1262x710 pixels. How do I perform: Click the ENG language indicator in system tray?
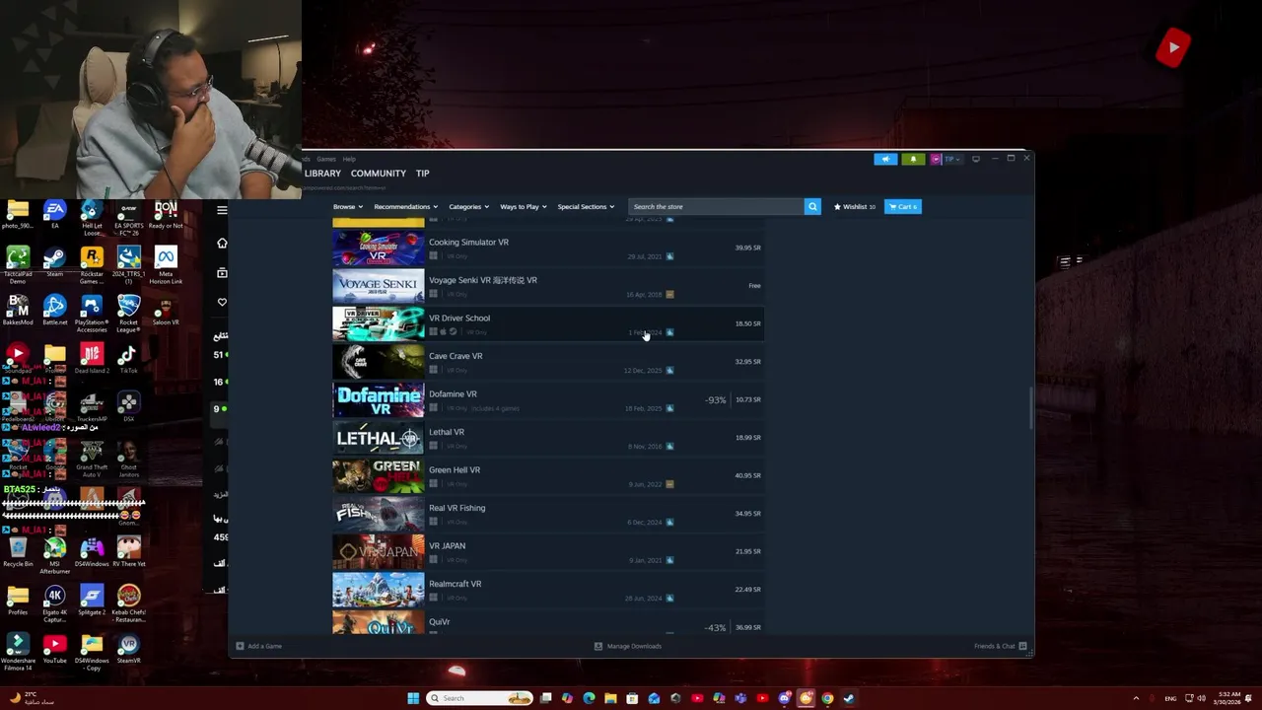1170,698
